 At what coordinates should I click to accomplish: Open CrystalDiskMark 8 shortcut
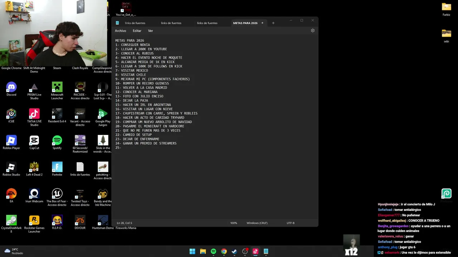pyautogui.click(x=11, y=224)
